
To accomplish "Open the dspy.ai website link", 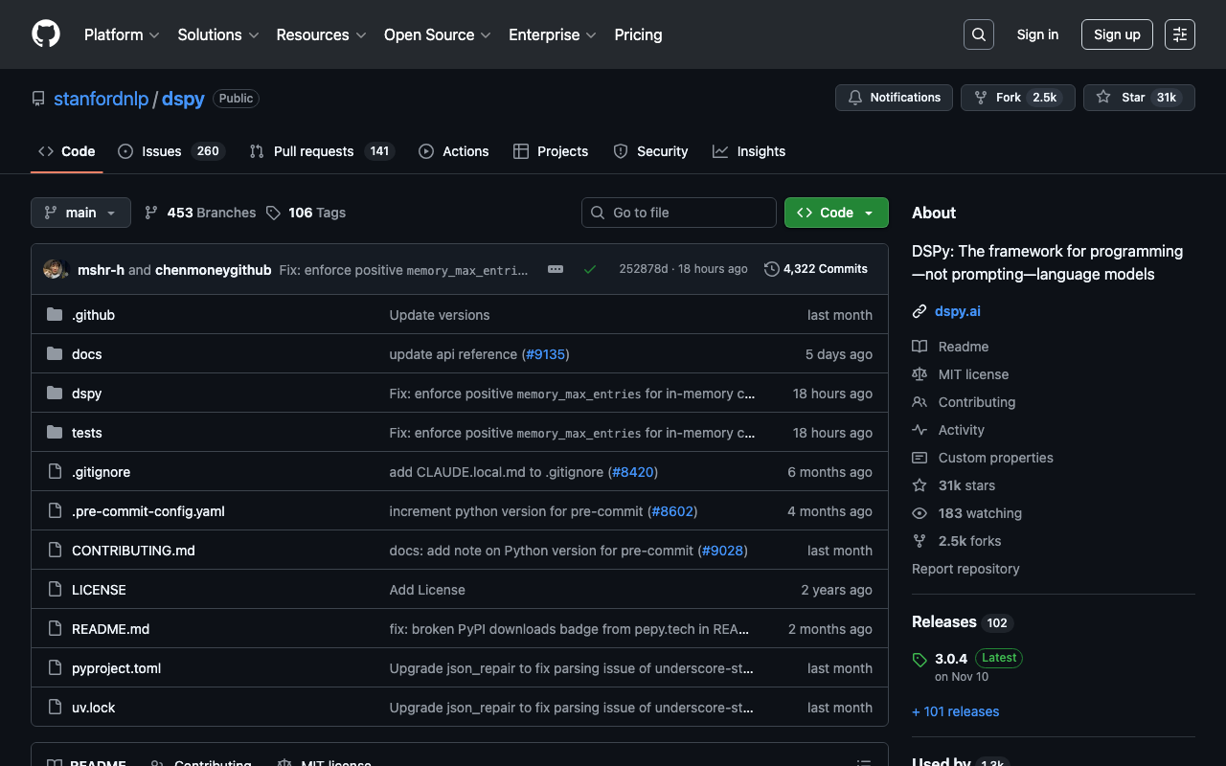I will pos(957,311).
